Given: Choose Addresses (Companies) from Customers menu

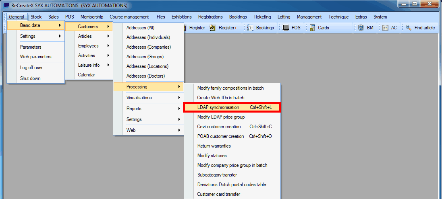Looking at the screenshot, I should point(148,47).
